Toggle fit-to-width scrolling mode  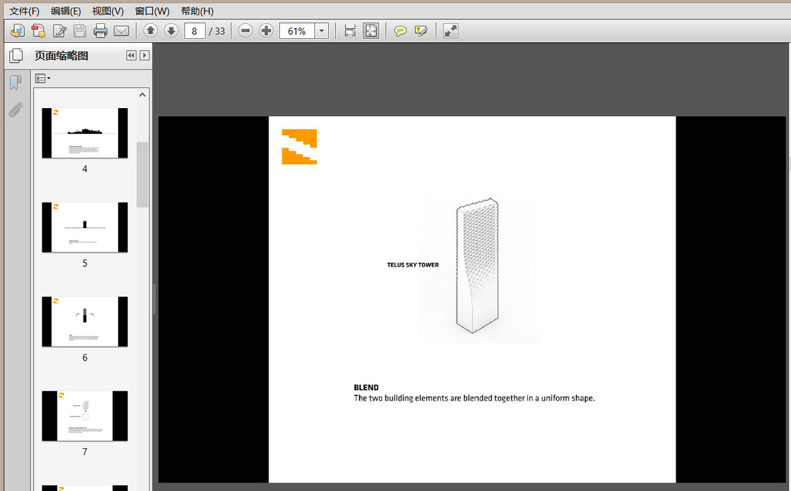pyautogui.click(x=350, y=31)
